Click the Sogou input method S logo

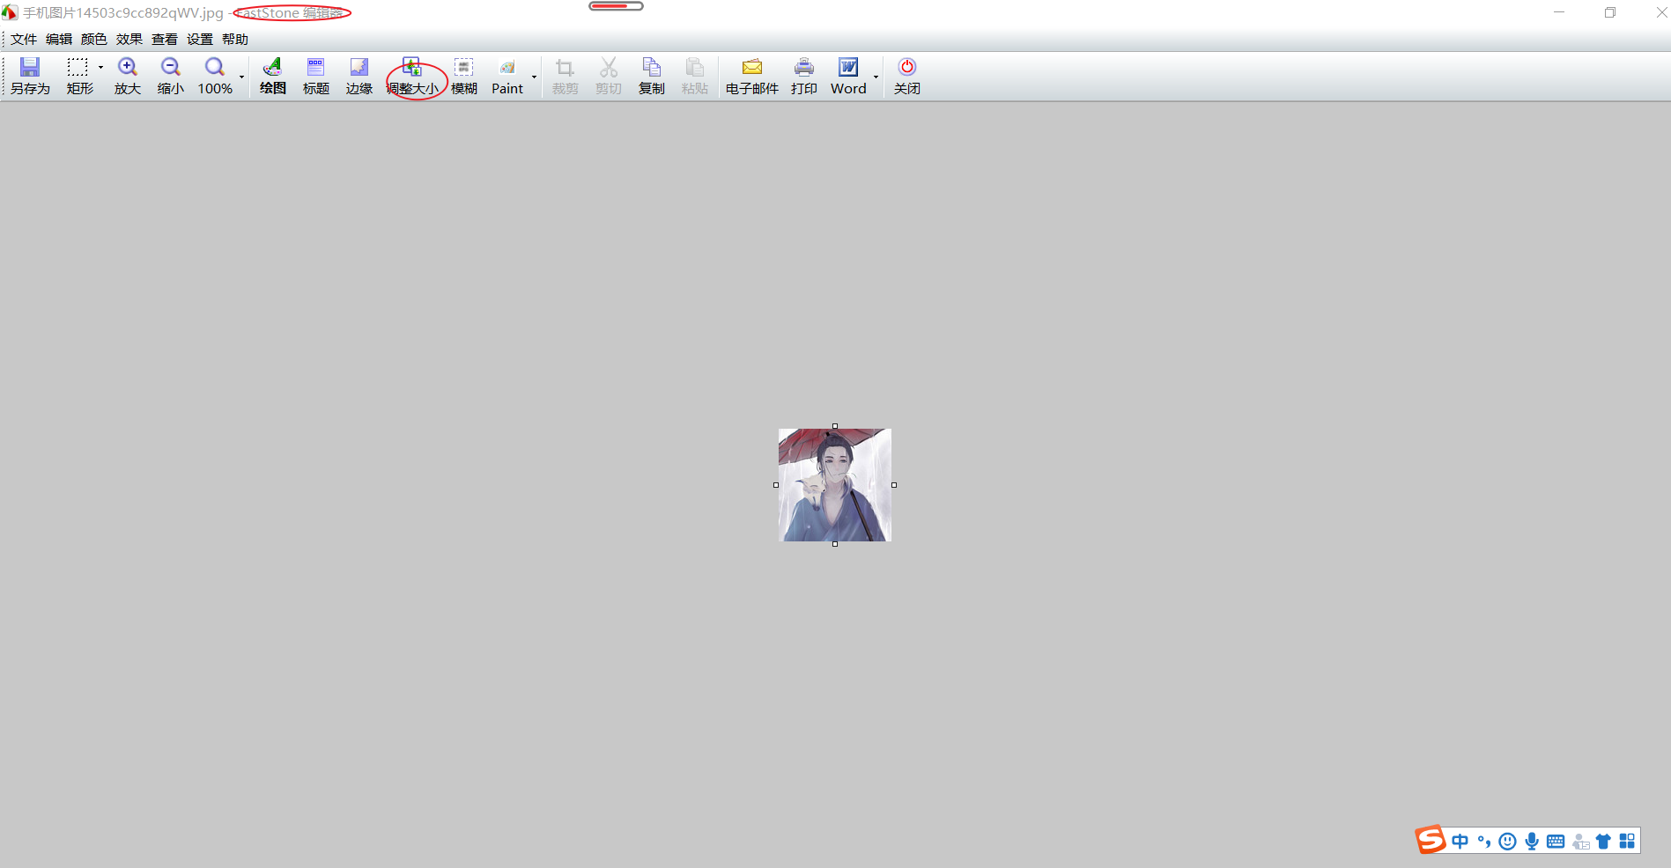click(x=1431, y=840)
